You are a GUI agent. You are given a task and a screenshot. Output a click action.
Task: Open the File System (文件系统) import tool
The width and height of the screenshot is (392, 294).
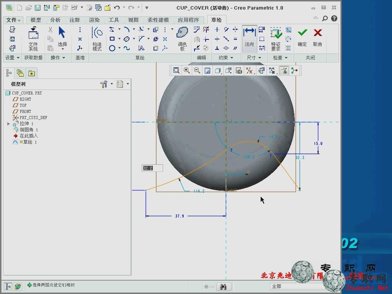pyautogui.click(x=33, y=39)
